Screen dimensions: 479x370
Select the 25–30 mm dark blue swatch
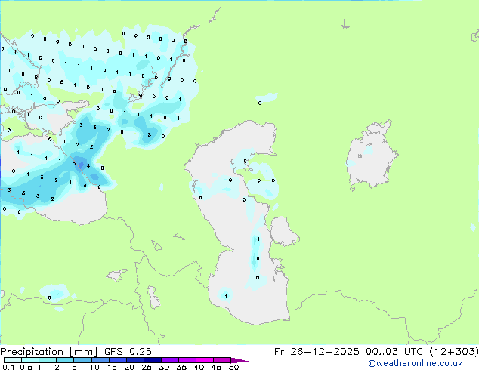click(152, 360)
